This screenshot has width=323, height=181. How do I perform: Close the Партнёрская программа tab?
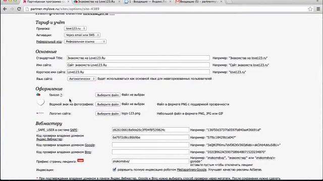pyautogui.click(x=68, y=2)
